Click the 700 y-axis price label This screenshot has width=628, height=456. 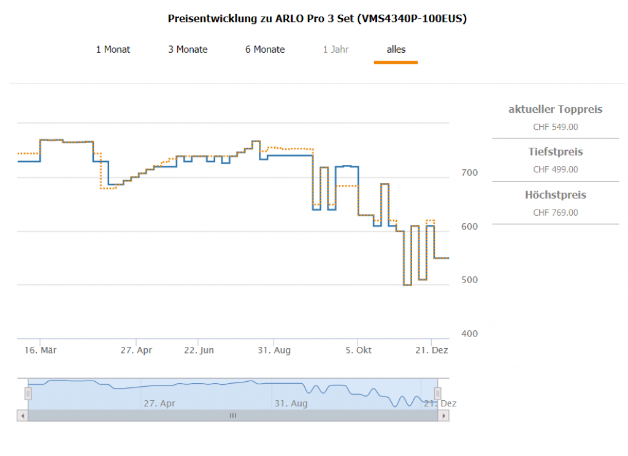tap(469, 173)
